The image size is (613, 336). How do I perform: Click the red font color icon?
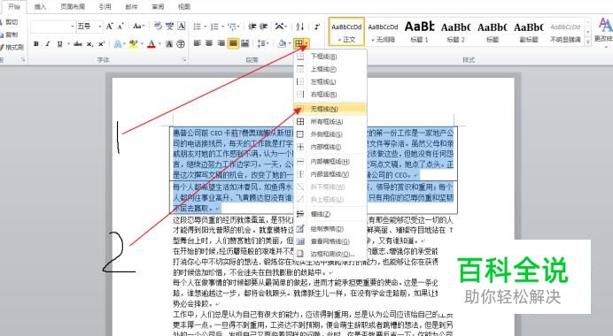point(151,43)
